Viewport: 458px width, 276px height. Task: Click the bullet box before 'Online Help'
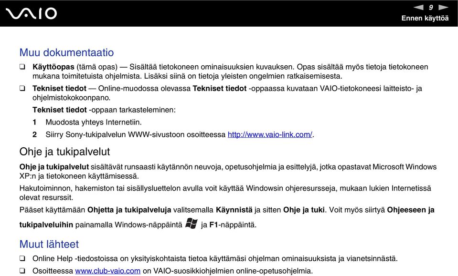coord(22,258)
